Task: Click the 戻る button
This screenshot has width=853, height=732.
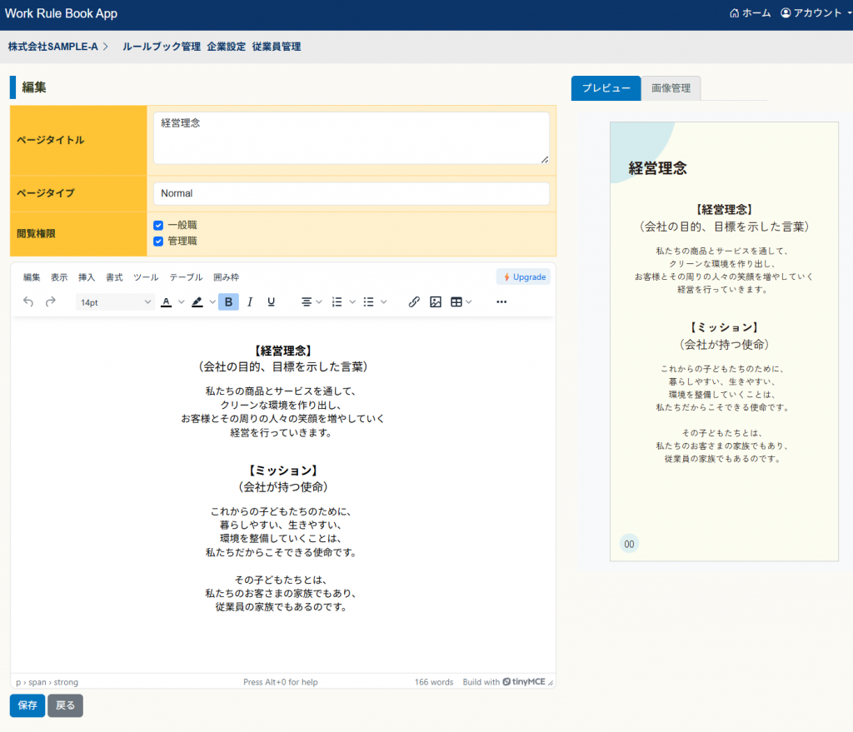Action: coord(65,705)
